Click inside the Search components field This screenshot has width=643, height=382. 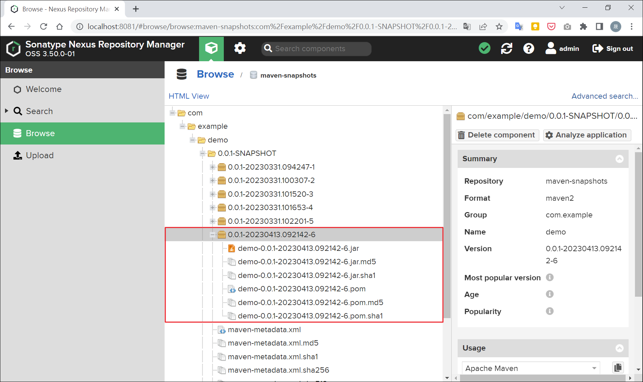[x=316, y=49]
